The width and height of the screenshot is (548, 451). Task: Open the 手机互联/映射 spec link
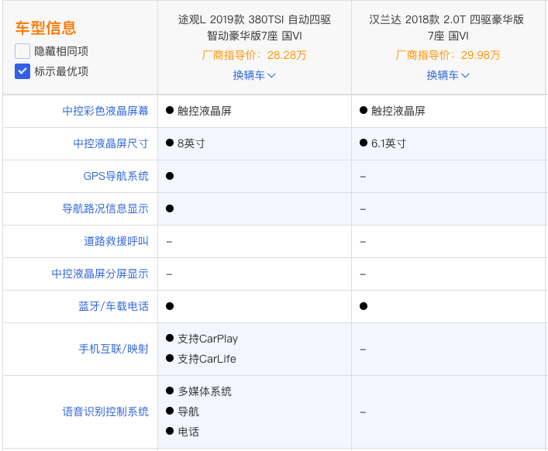click(x=114, y=349)
